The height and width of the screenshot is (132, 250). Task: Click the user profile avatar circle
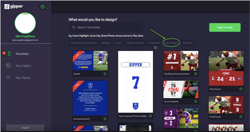pyautogui.click(x=25, y=23)
